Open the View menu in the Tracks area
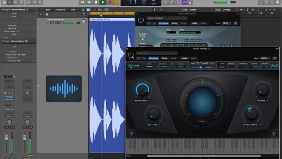282x159 pixels. tap(73, 10)
